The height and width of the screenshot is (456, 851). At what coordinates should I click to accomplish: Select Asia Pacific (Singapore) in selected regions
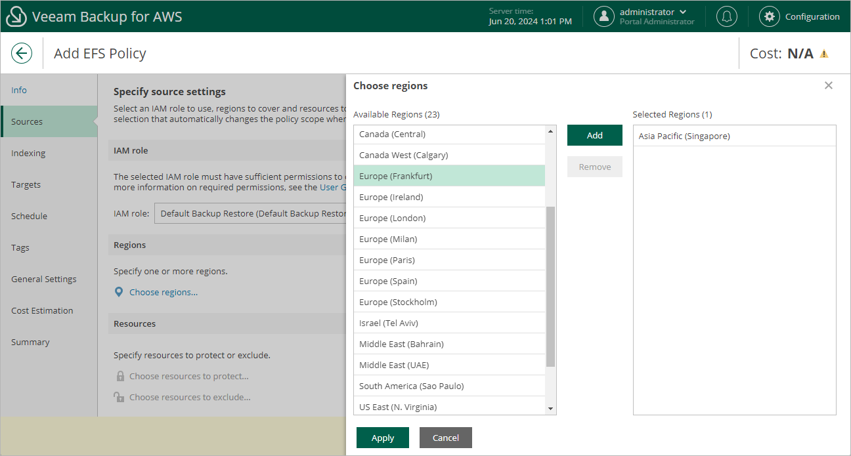click(735, 136)
